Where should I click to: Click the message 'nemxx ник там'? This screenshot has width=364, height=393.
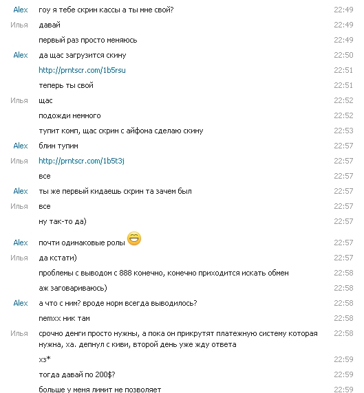[64, 319]
